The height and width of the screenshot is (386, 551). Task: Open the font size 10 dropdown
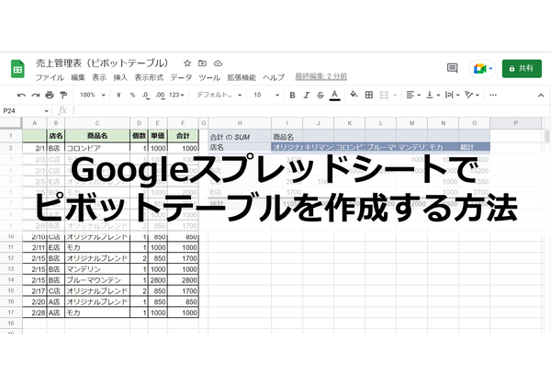266,95
